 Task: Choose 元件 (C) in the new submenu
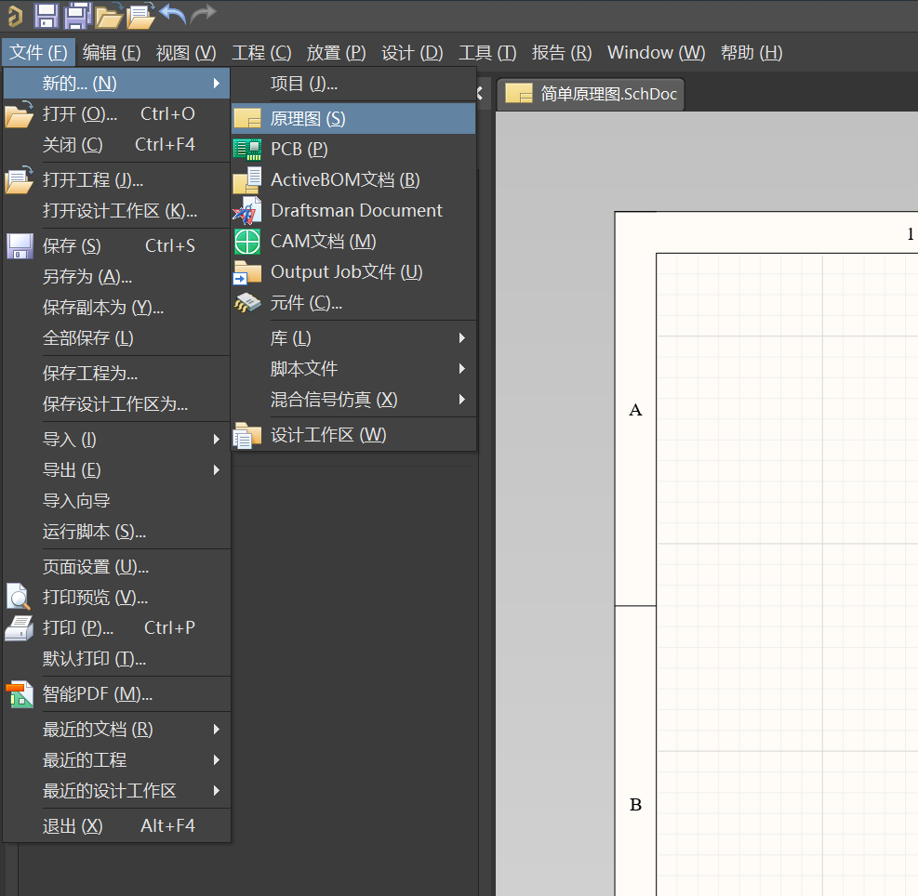point(306,303)
